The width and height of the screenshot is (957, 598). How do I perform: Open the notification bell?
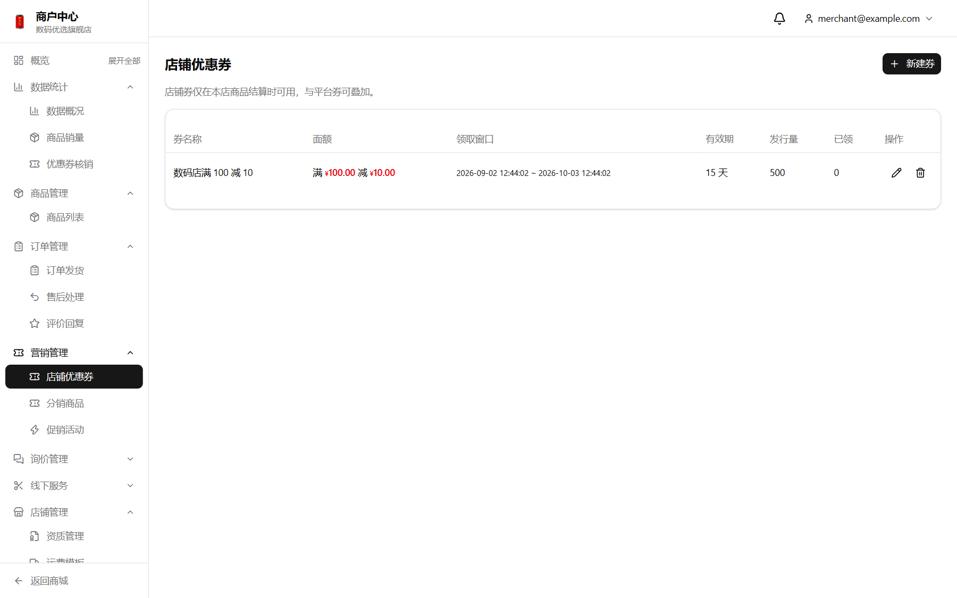coord(779,19)
